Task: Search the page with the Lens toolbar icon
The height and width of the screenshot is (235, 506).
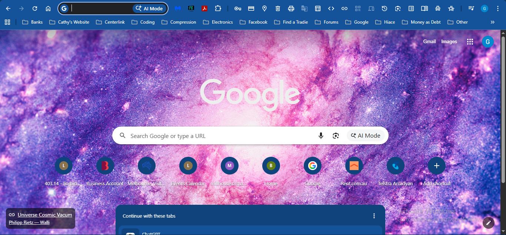Action: click(398, 8)
